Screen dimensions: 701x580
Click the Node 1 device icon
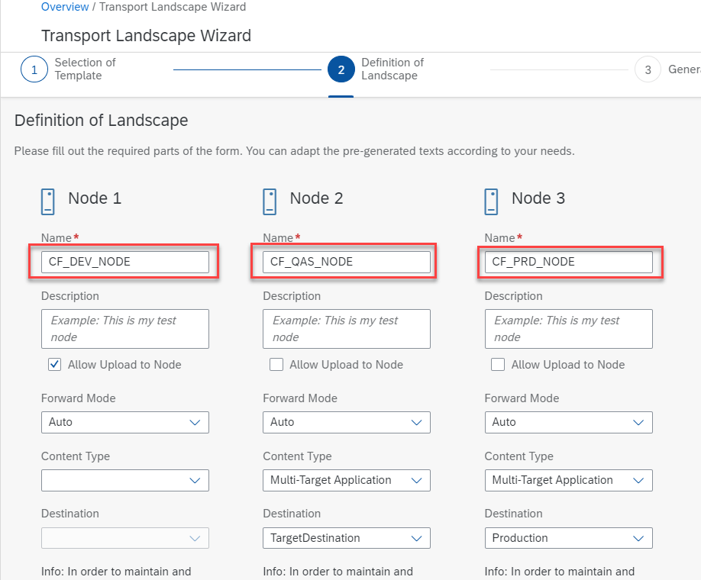point(47,201)
